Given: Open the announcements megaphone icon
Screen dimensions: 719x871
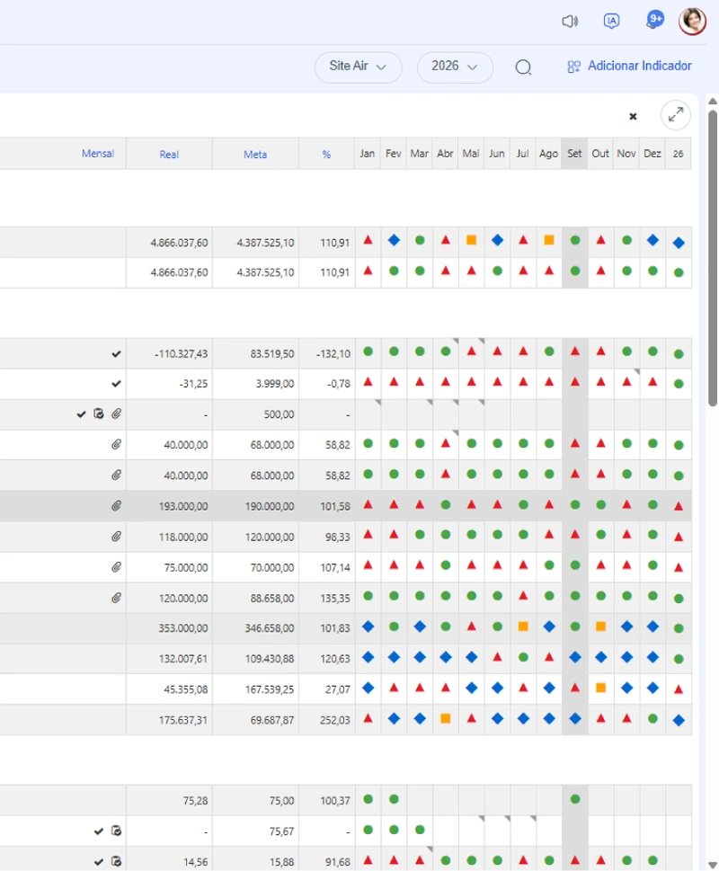Looking at the screenshot, I should 570,22.
